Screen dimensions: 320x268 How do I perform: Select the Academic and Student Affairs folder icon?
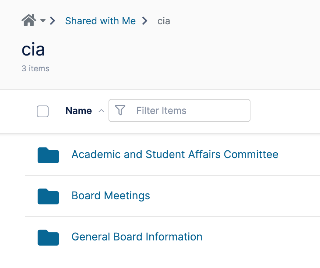(x=48, y=155)
